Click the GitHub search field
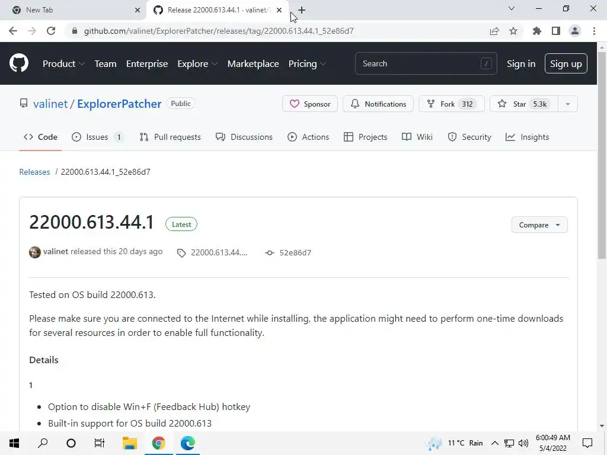This screenshot has height=455, width=607. (x=426, y=63)
